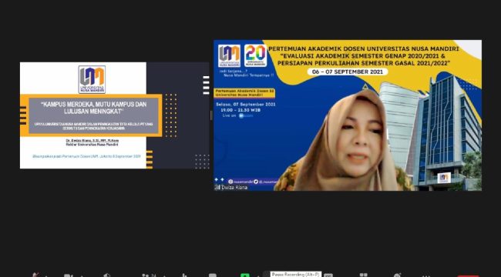Click the red End meeting button
The image size is (501, 277).
pos(468,275)
